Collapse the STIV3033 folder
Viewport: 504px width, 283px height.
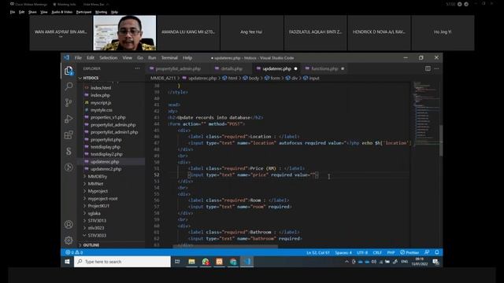pyautogui.click(x=97, y=236)
